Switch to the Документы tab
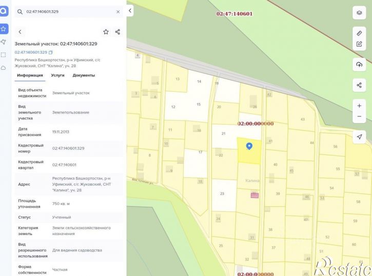 pyautogui.click(x=84, y=75)
